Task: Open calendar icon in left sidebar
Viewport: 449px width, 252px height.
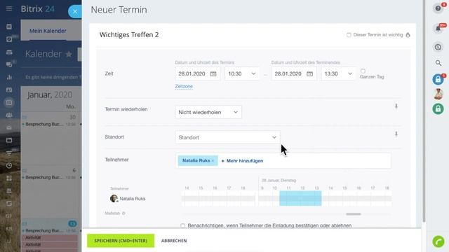Action: point(9,102)
